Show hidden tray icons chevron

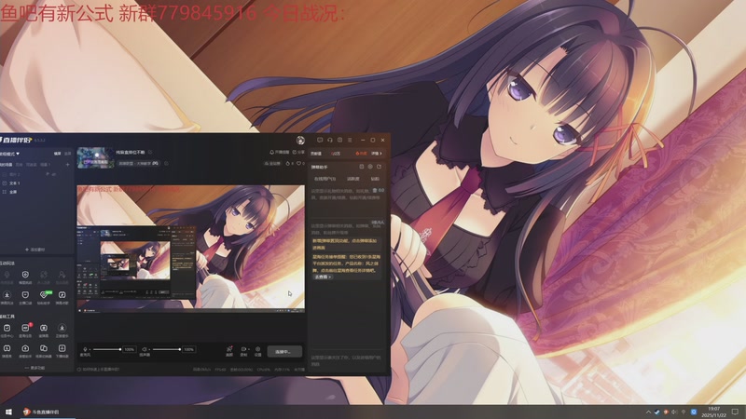pyautogui.click(x=648, y=412)
